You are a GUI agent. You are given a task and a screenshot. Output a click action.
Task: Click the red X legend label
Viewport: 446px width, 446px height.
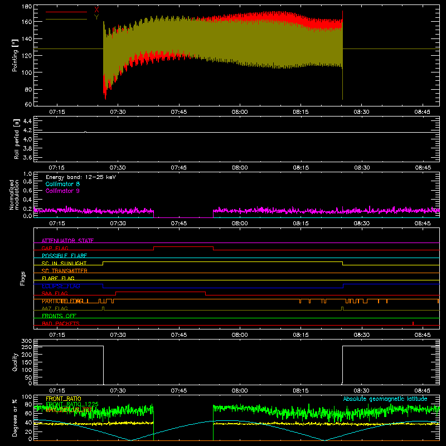tap(96, 10)
